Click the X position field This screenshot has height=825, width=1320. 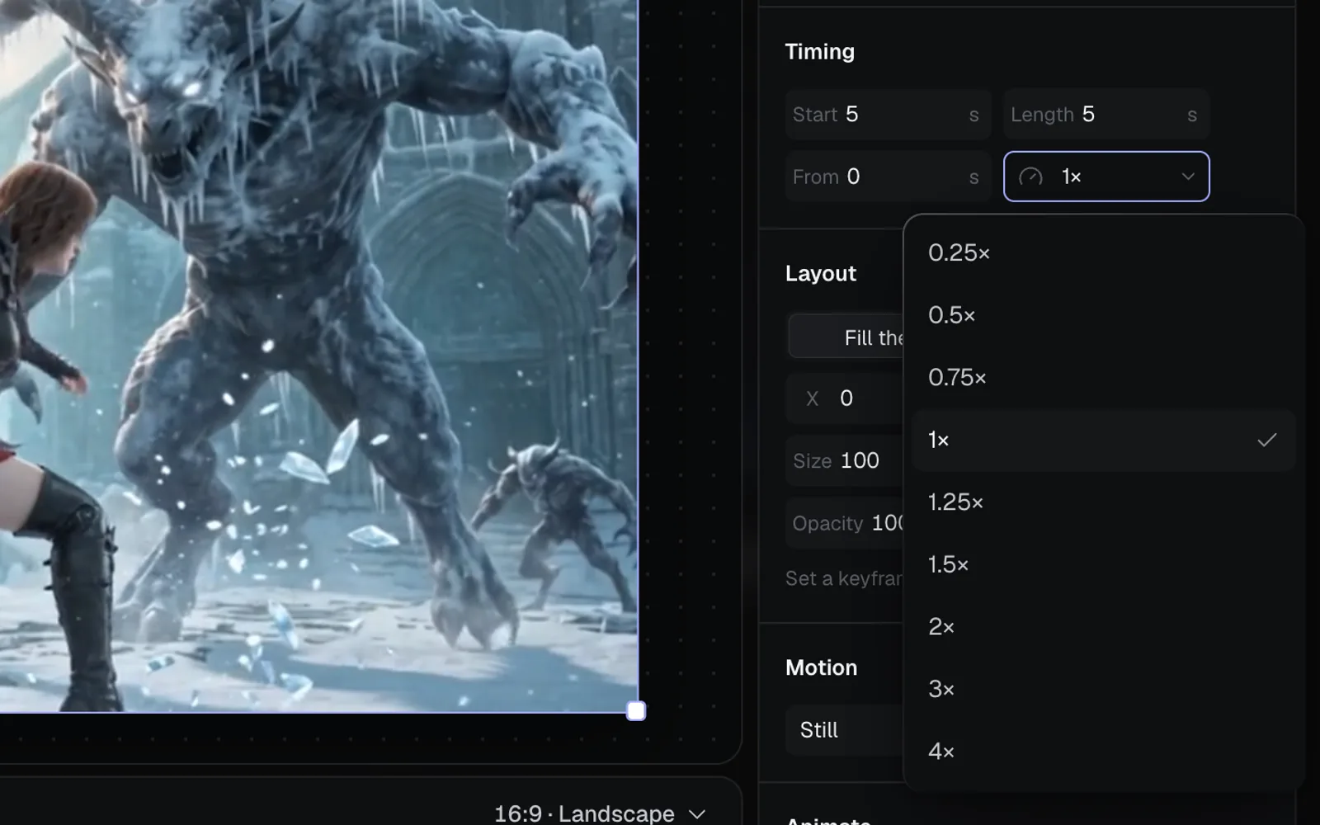tap(845, 398)
